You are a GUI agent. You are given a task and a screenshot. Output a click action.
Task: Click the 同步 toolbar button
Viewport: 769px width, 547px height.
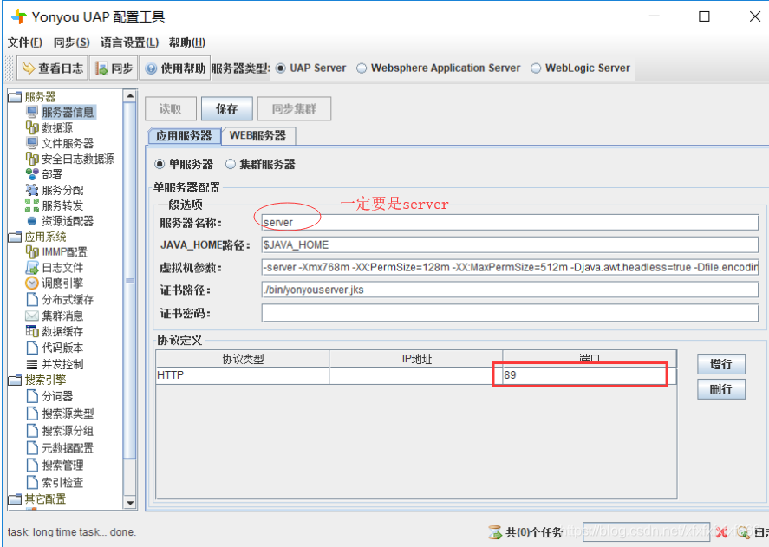pos(114,68)
